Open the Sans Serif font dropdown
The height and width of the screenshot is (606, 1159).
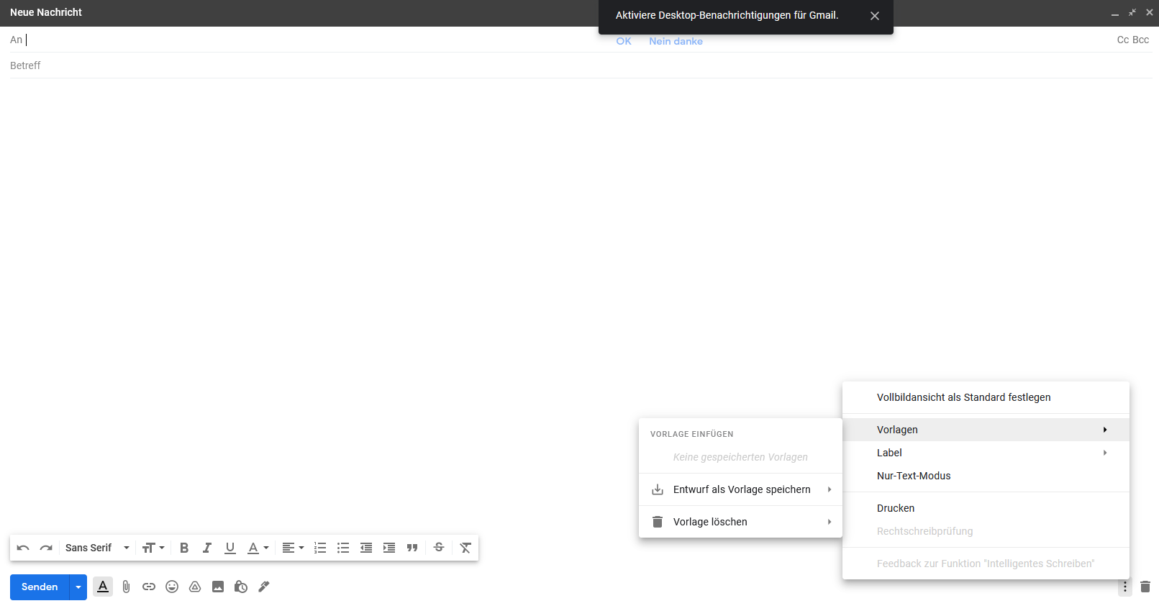pyautogui.click(x=97, y=548)
